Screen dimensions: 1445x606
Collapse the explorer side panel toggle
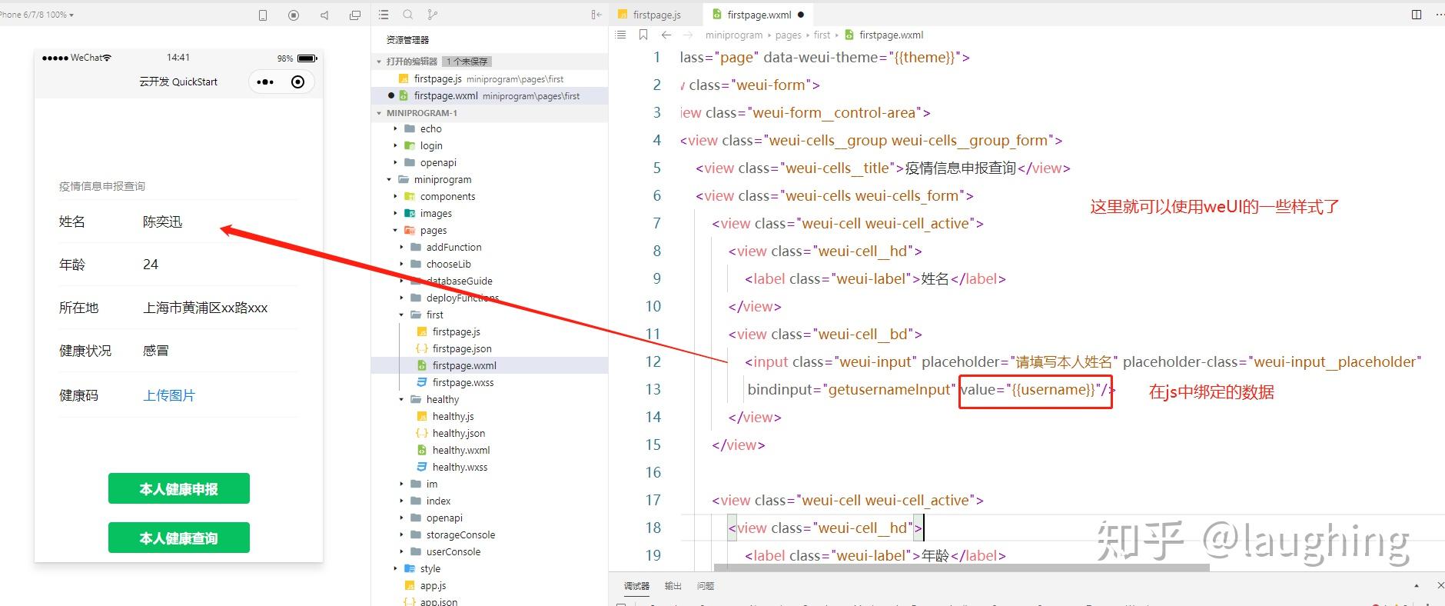[x=596, y=15]
